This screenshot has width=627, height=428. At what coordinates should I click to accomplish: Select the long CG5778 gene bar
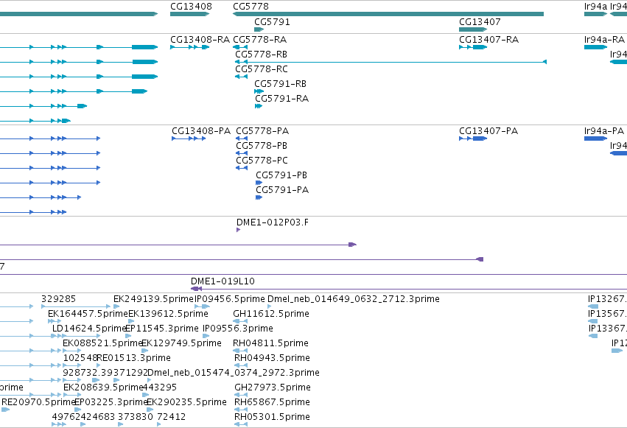coord(388,14)
